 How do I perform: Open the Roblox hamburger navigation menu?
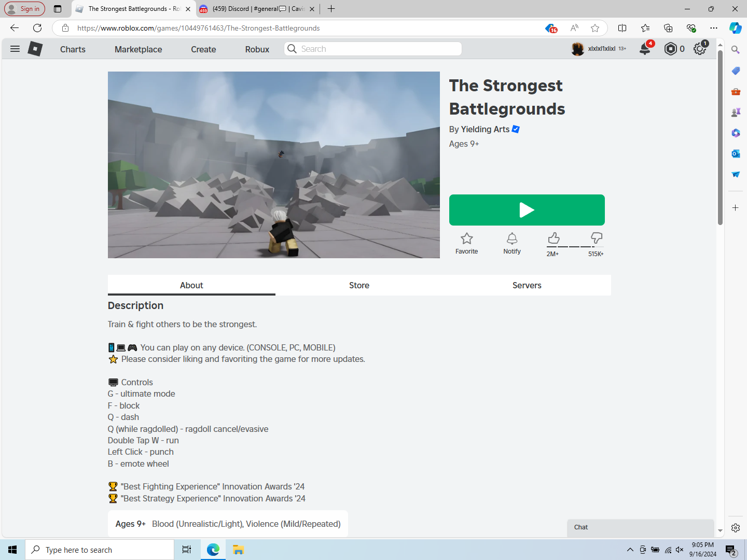pos(15,49)
